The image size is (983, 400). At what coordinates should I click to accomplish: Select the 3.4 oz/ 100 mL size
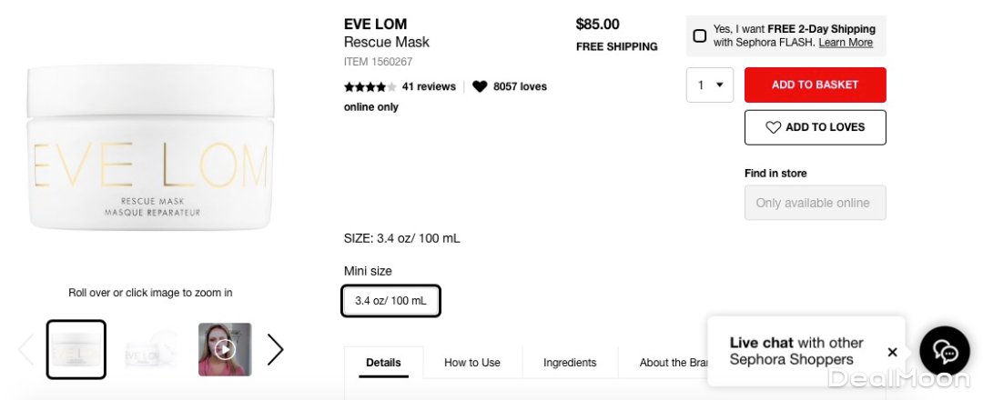390,301
